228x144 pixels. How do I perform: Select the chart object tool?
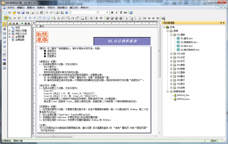(4, 59)
